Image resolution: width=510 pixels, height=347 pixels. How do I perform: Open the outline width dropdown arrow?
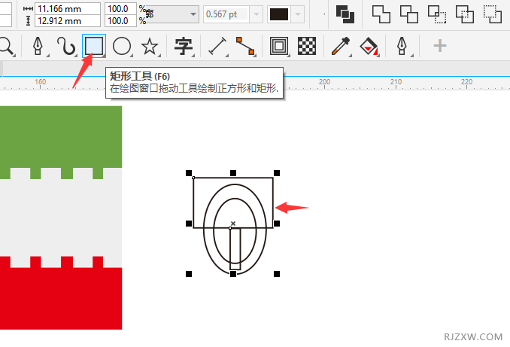tap(257, 14)
